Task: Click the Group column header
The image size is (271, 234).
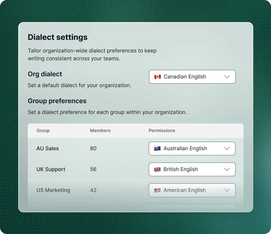Action: [43, 131]
